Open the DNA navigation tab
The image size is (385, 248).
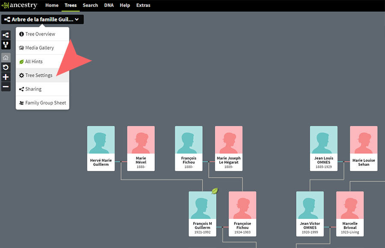tap(109, 6)
